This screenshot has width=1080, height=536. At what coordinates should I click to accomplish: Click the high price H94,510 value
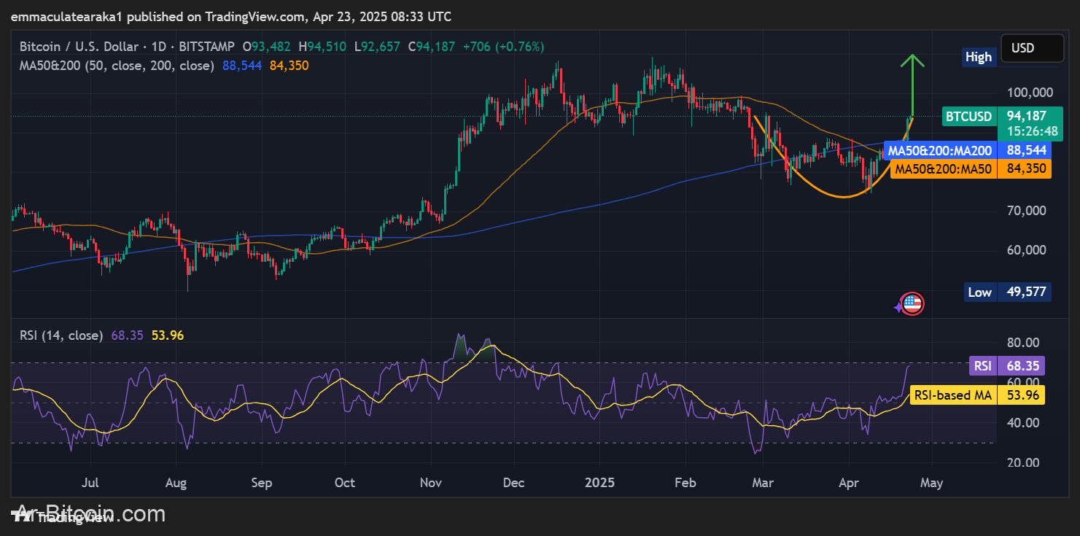tap(322, 47)
